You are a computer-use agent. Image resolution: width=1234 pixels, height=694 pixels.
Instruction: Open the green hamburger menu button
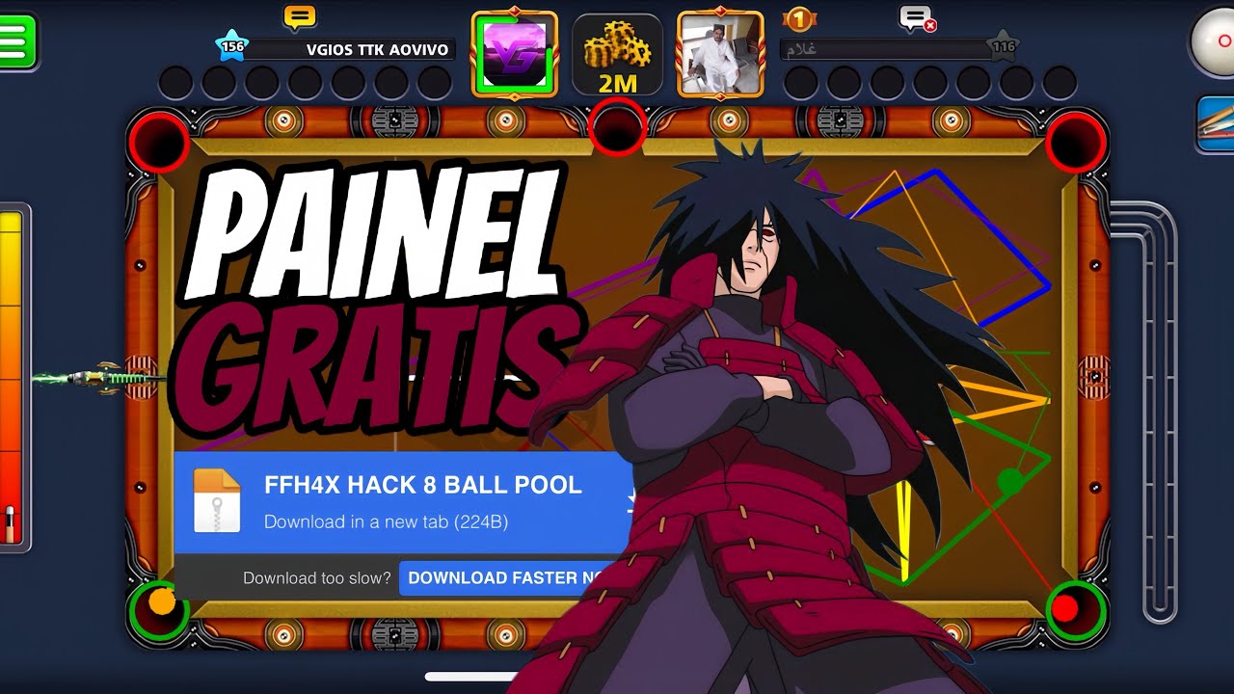[16, 41]
